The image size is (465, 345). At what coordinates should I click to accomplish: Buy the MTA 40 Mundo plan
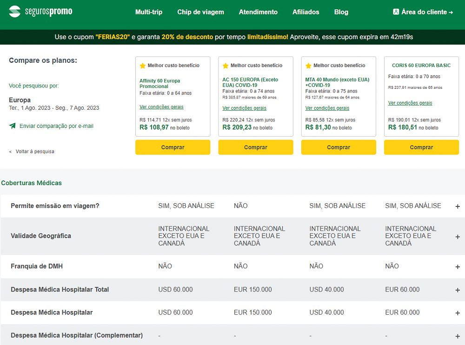339,147
